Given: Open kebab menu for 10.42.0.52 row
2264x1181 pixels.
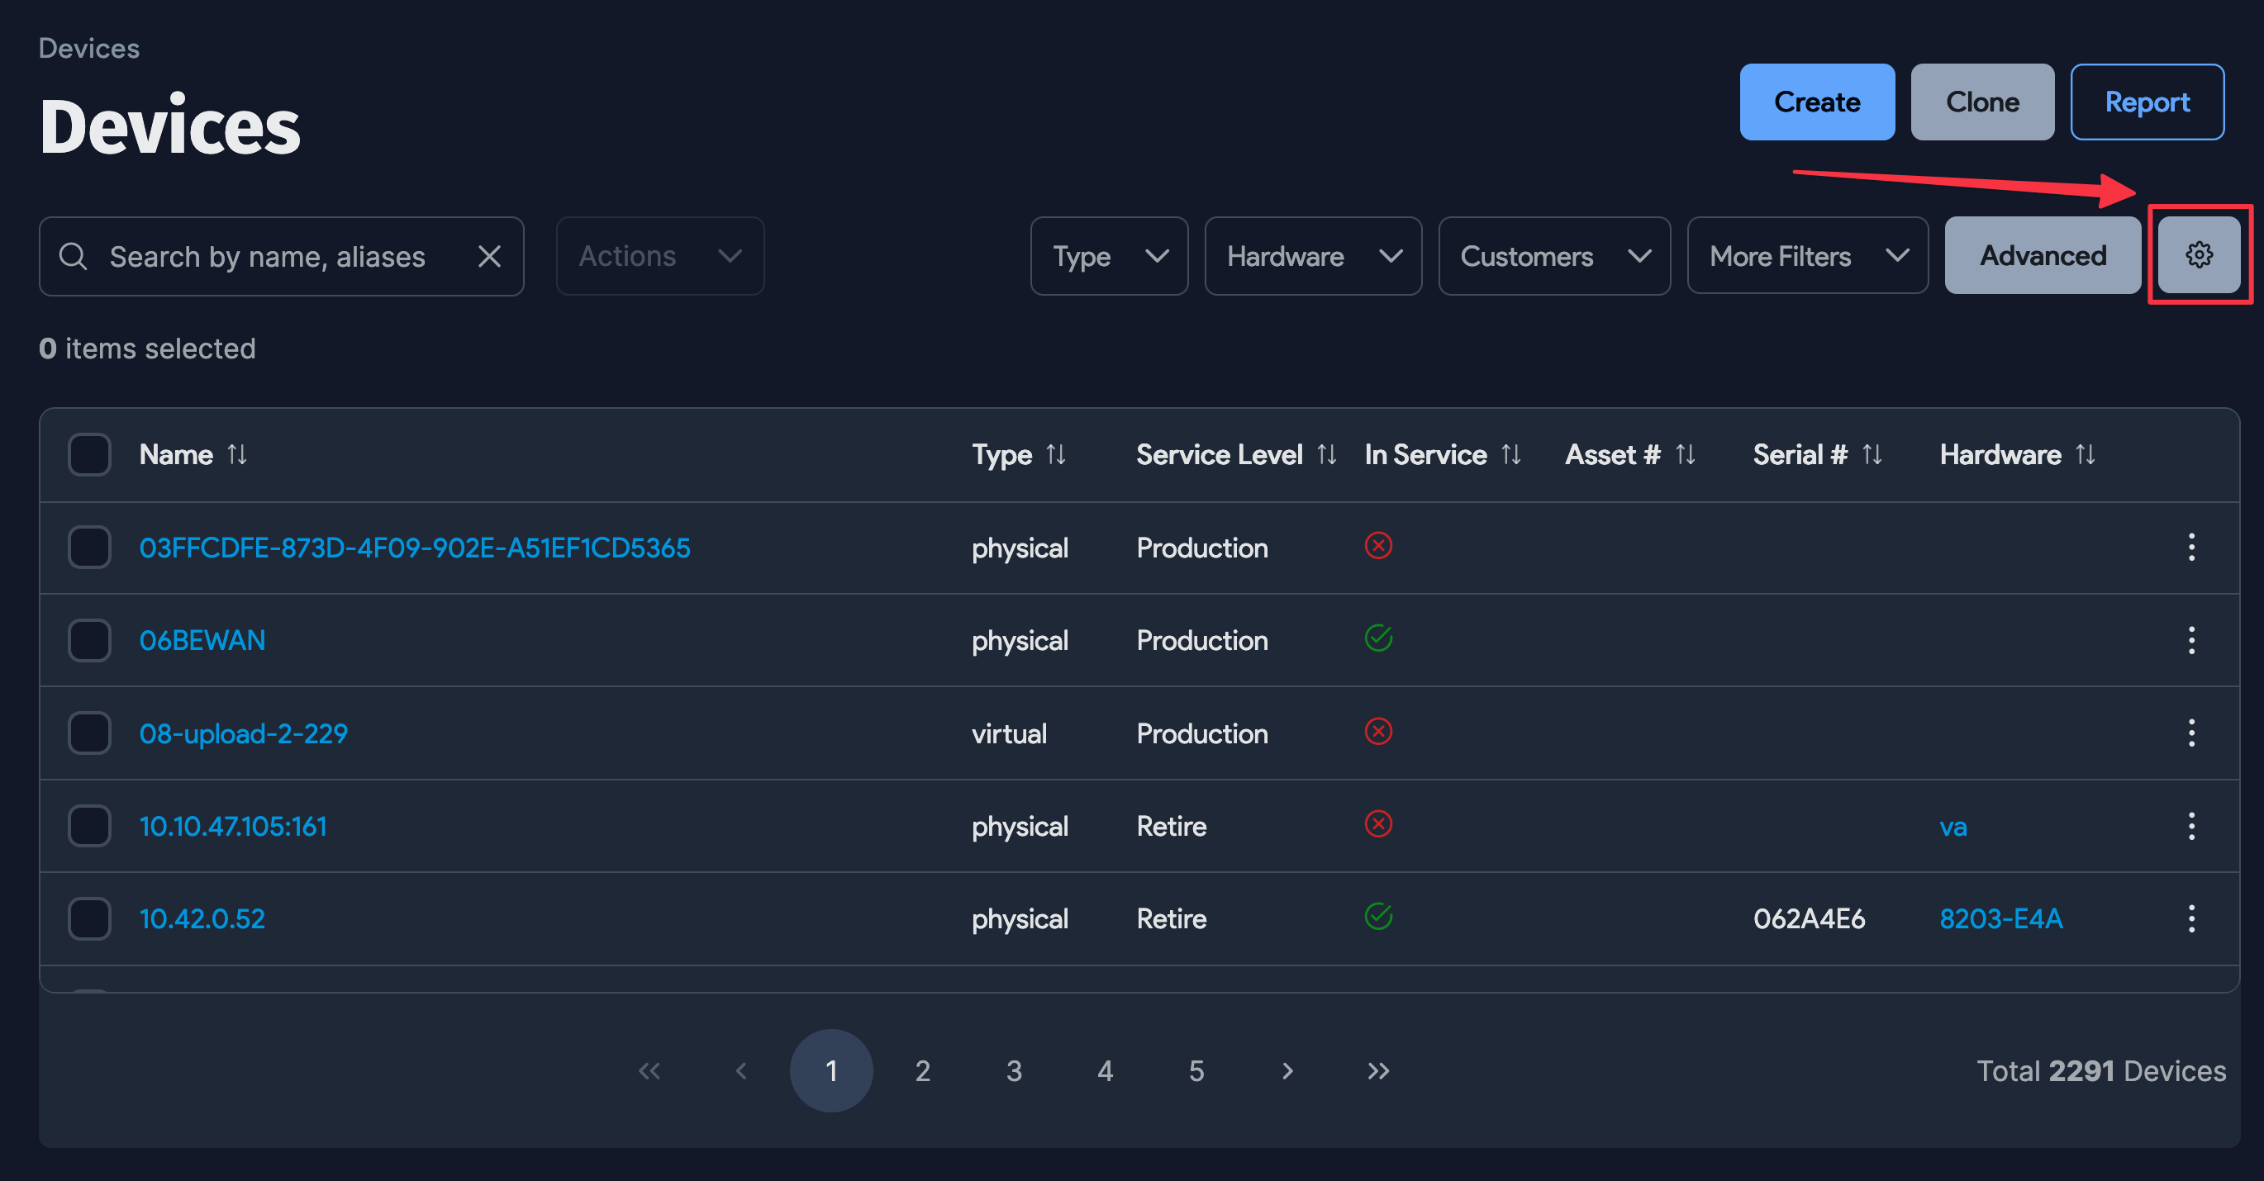Looking at the screenshot, I should (x=2190, y=918).
